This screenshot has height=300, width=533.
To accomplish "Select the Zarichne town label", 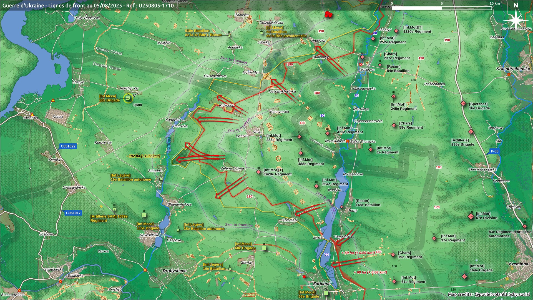I will click(x=322, y=284).
